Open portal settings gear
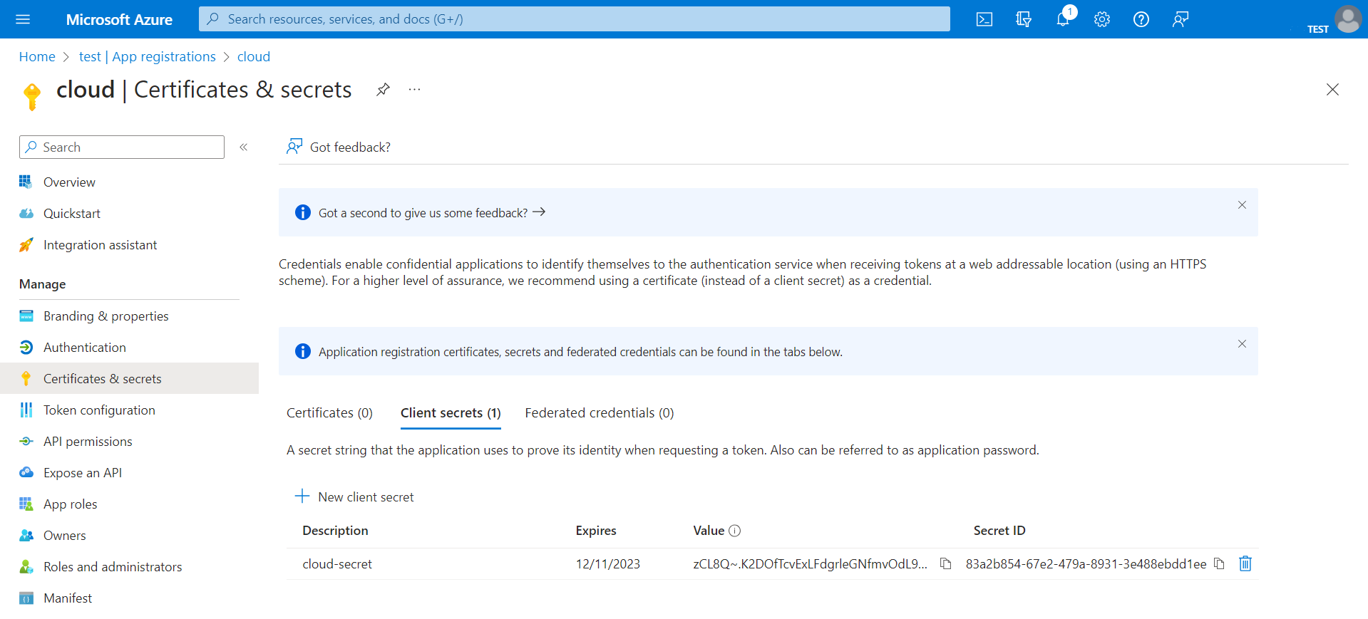The image size is (1368, 619). pyautogui.click(x=1102, y=19)
